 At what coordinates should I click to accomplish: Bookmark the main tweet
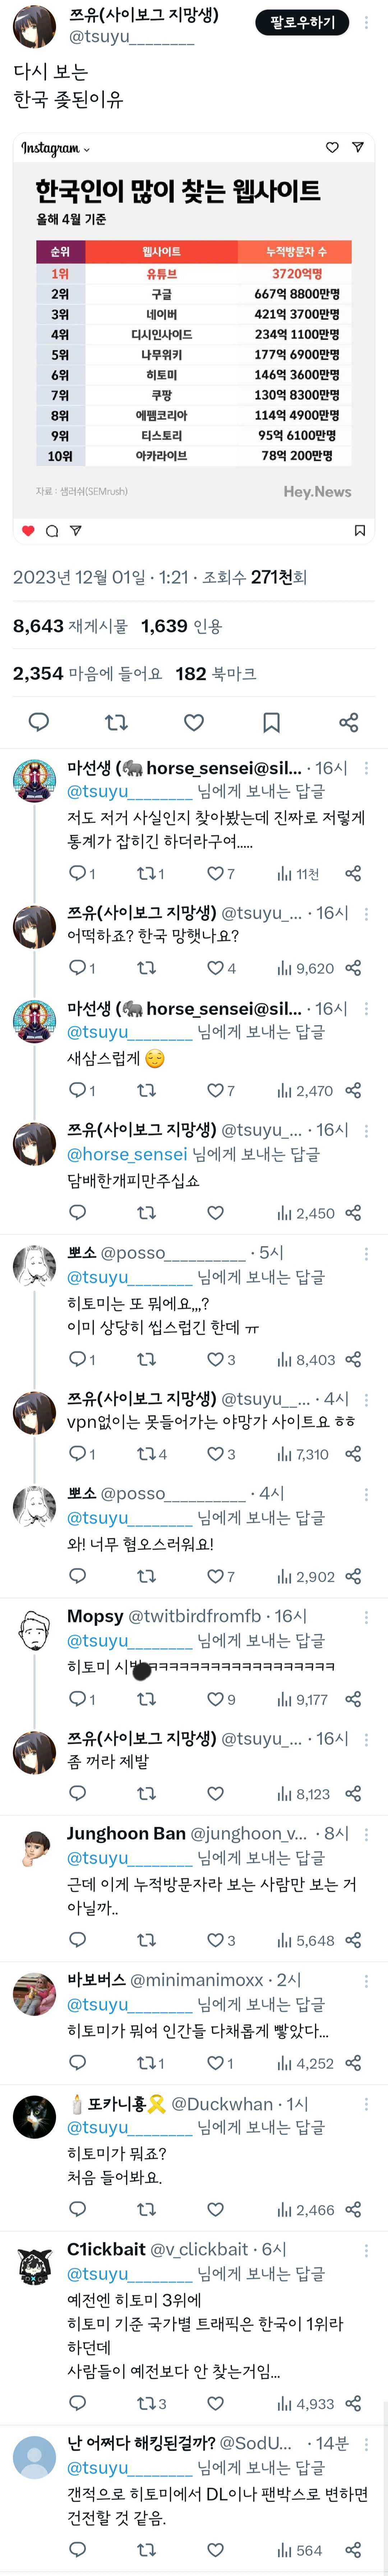[x=271, y=722]
